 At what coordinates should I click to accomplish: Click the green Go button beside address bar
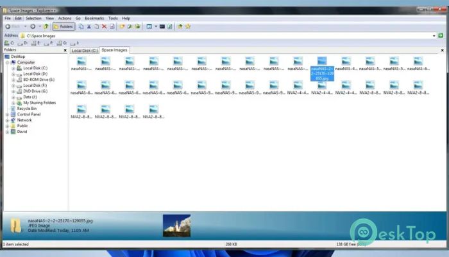[x=441, y=35]
